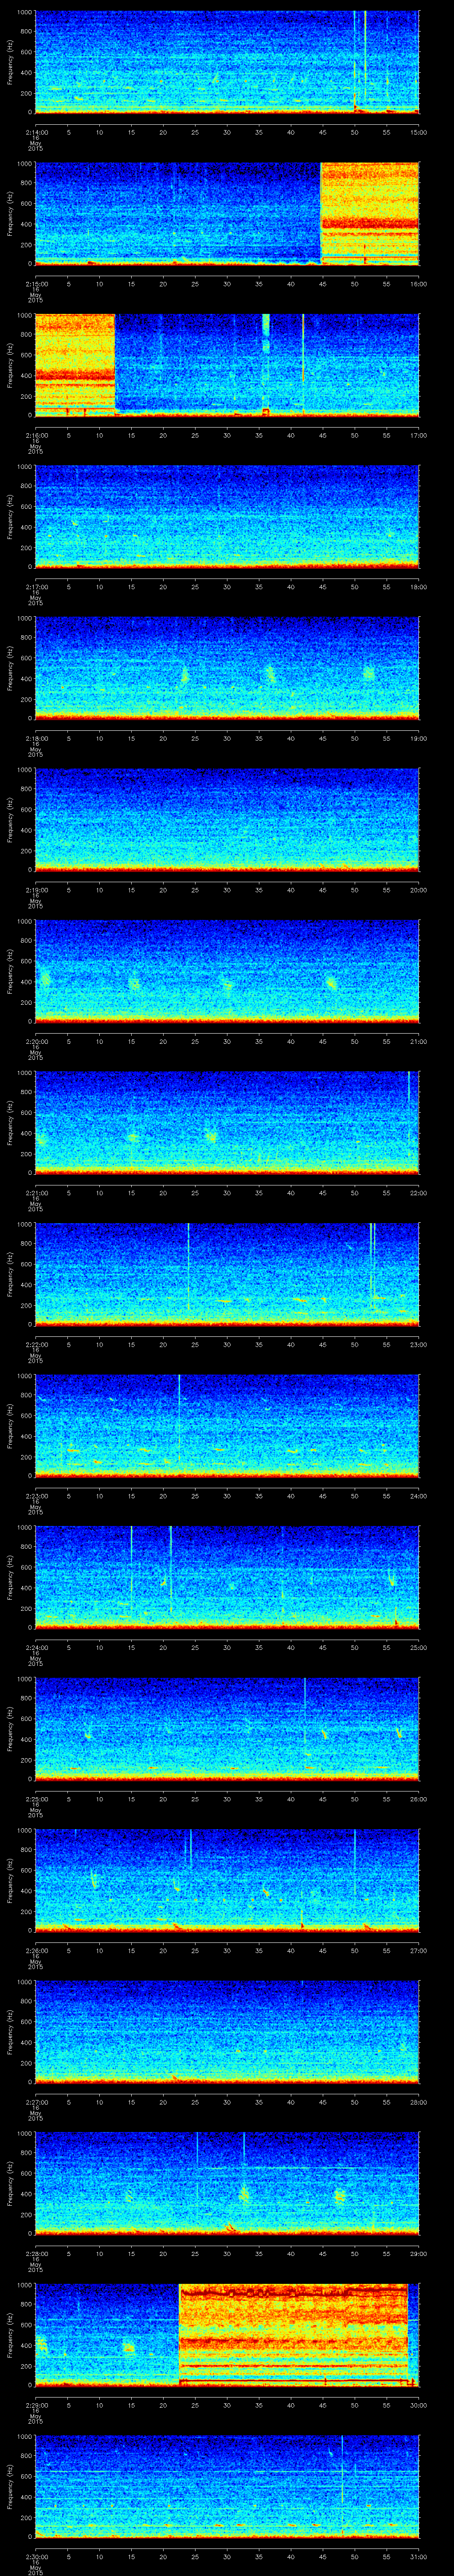Viewport: 454px width, 2576px height.
Task: Click the 2:14:00 start time label
Action: click(36, 132)
